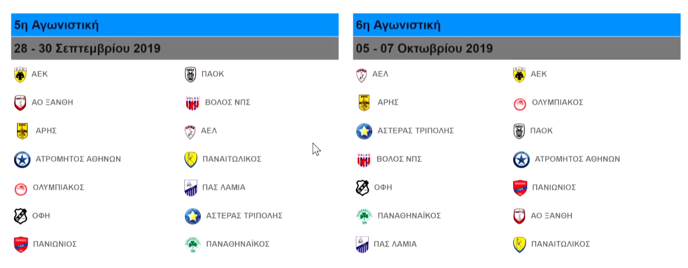
Task: Open the ΑΟ ΞΑΝΘΗ team link in matchday 5
Action: [52, 102]
